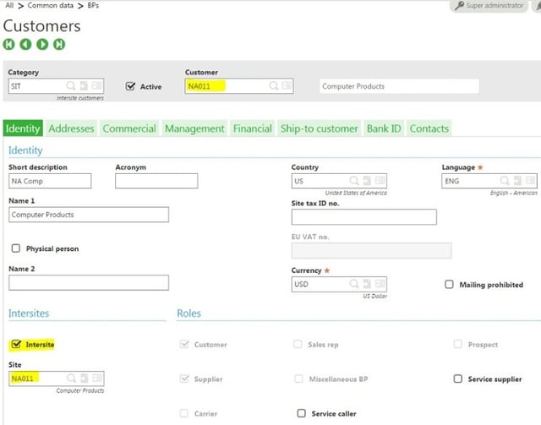Enable Physical person checkbox
Screen dimensions: 541x425
click(x=16, y=249)
